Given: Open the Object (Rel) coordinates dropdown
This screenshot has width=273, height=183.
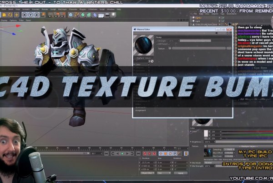Looking at the screenshot, I should pyautogui.click(x=147, y=173).
